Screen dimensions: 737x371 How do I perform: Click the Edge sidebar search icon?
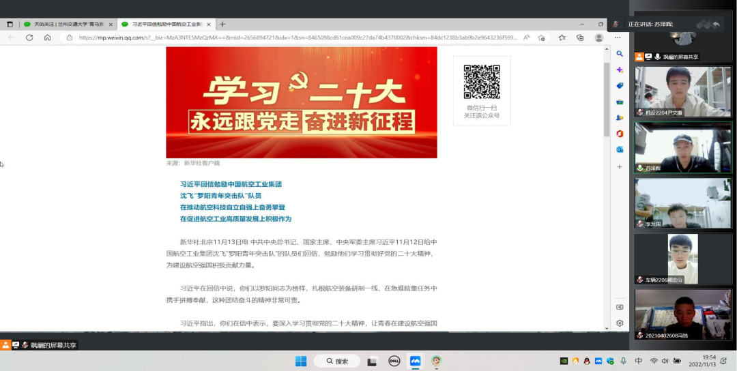click(620, 53)
